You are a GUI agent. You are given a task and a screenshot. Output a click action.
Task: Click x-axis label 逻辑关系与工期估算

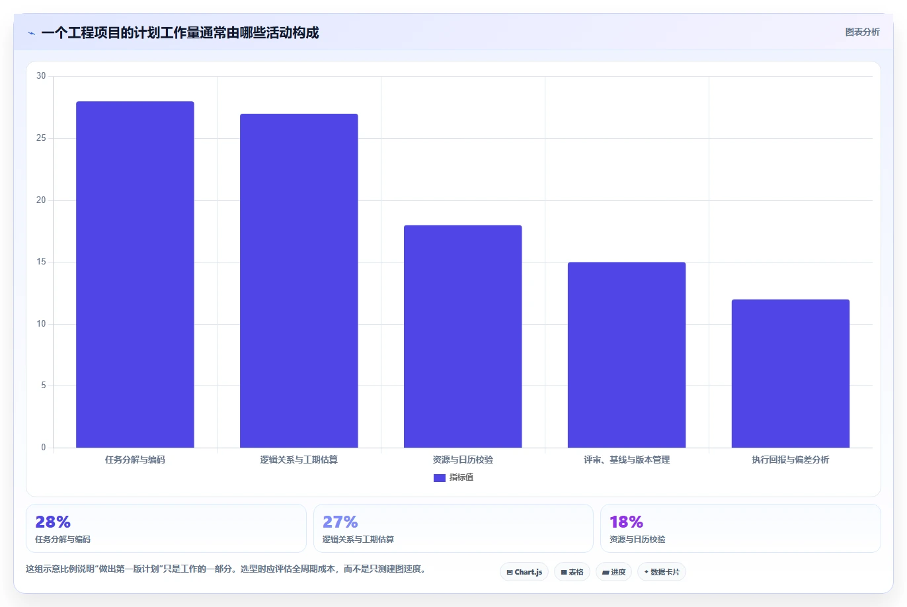[299, 460]
